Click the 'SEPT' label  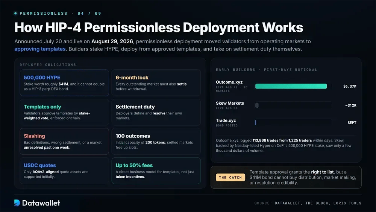352,123
